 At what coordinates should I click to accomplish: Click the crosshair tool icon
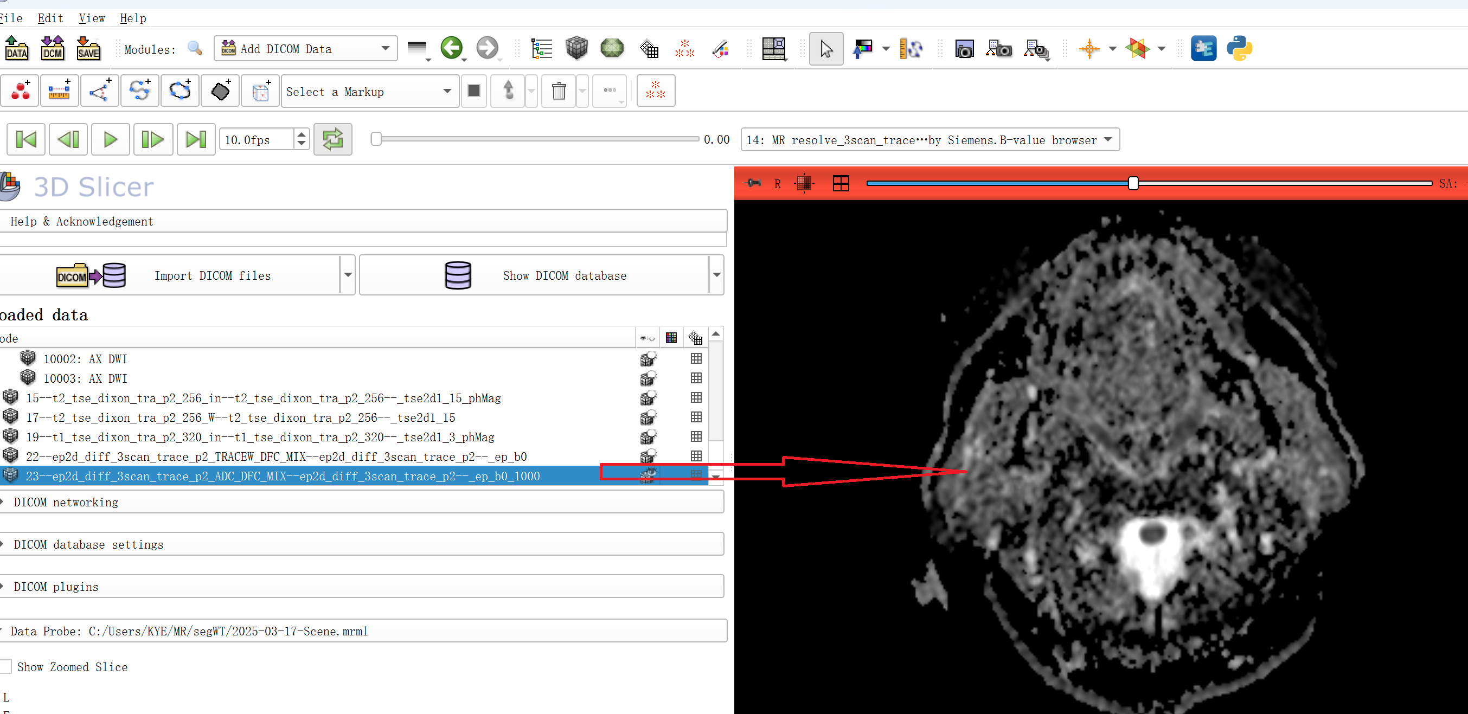click(x=1089, y=48)
